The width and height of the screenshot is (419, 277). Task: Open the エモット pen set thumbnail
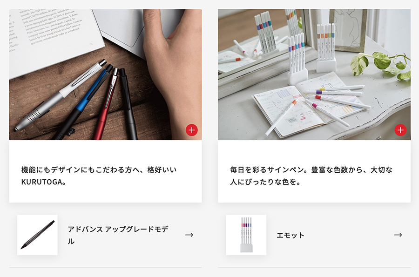(246, 235)
